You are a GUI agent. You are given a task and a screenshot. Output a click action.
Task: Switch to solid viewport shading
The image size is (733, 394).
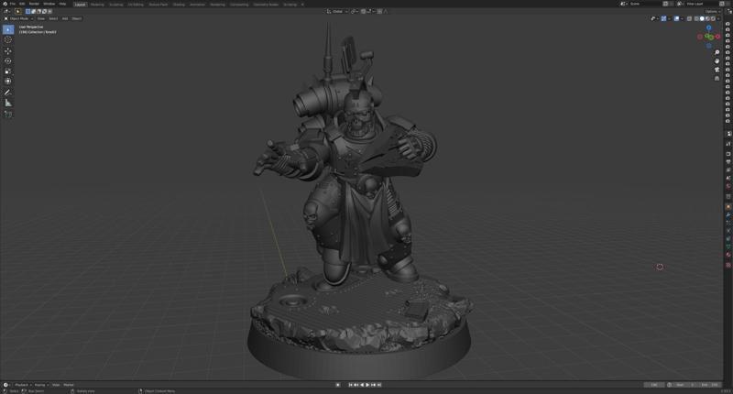click(702, 18)
